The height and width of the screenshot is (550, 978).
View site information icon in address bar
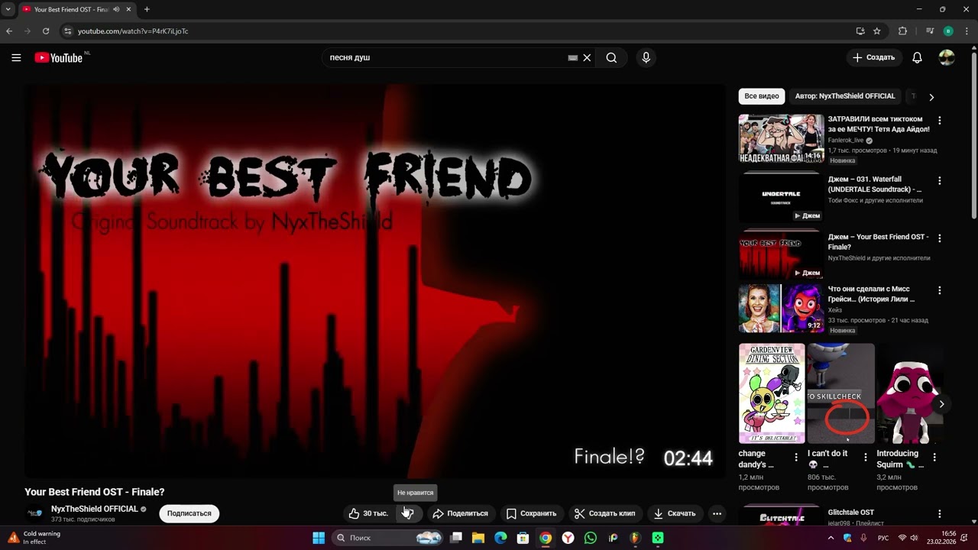click(67, 31)
